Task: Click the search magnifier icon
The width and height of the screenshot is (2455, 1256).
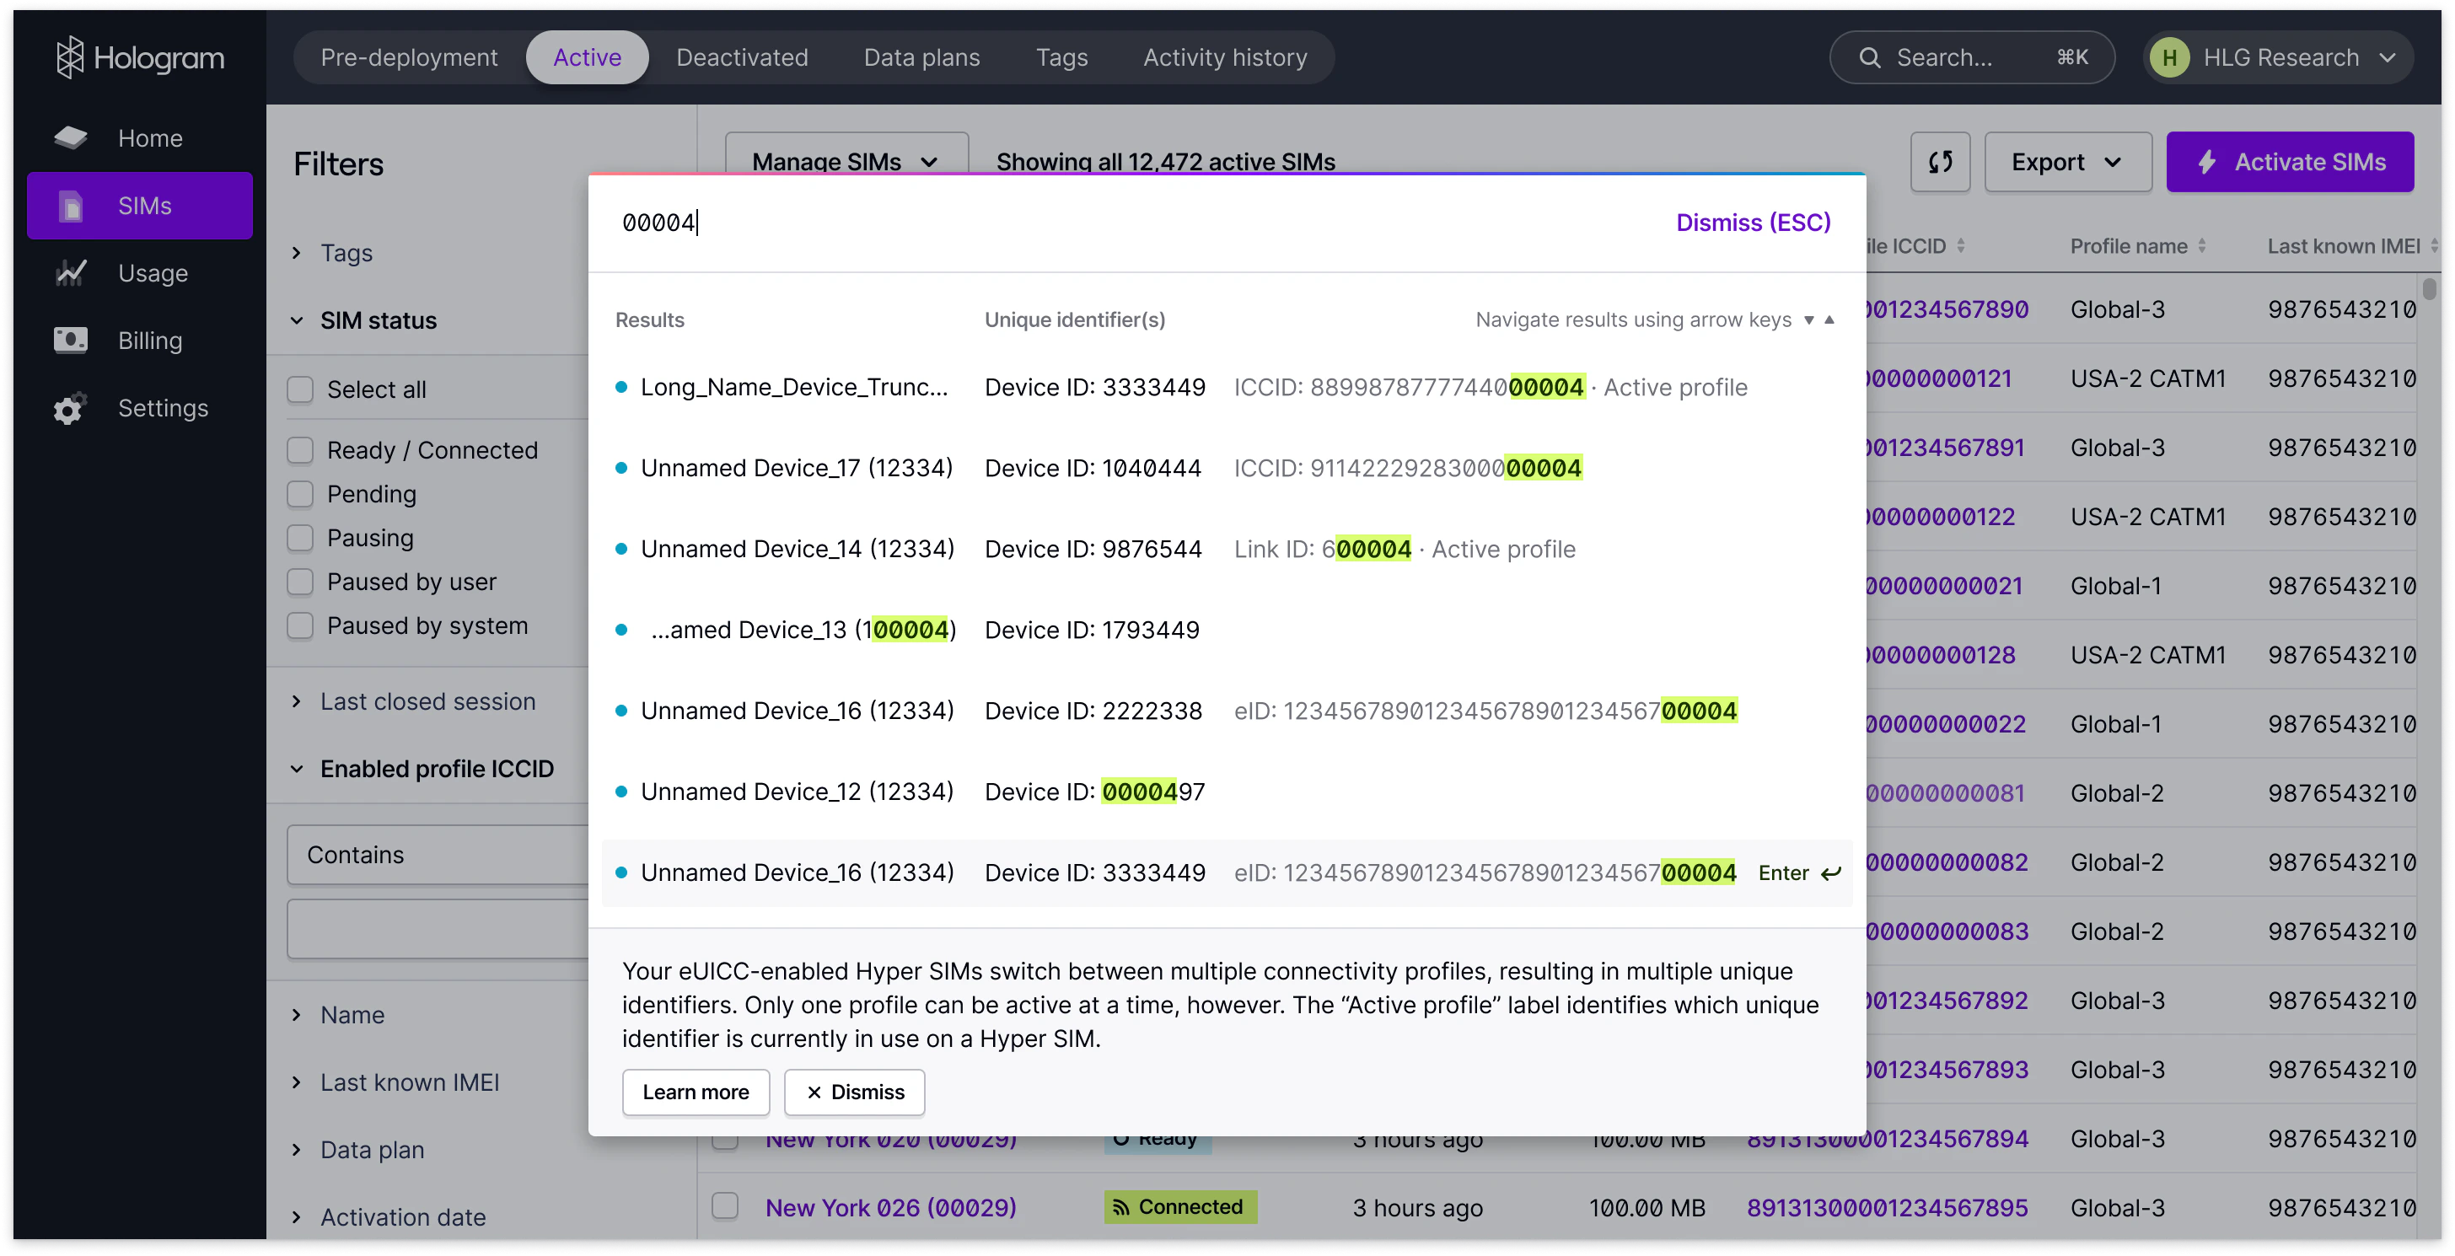Action: (x=1870, y=58)
